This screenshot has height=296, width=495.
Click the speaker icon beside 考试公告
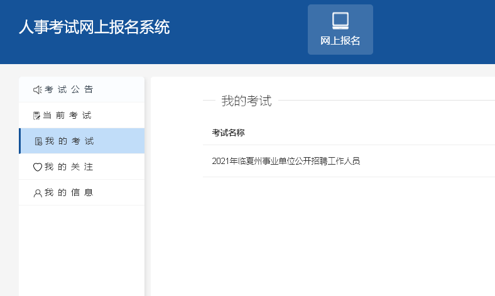37,90
